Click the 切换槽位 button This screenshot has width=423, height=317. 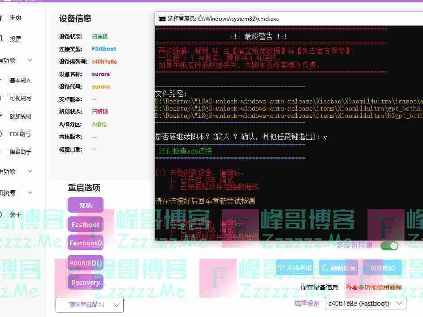382,268
